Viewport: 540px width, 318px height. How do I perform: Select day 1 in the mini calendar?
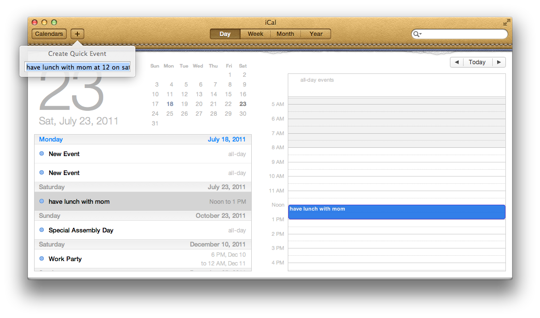pyautogui.click(x=230, y=75)
